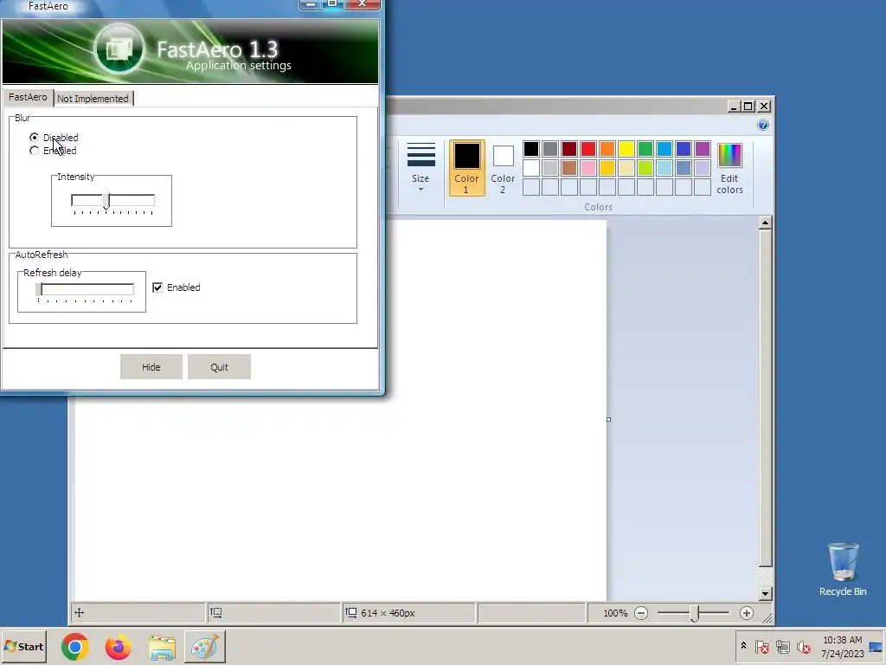The height and width of the screenshot is (665, 886).
Task: Click the Hide button in FastAero
Action: click(x=151, y=367)
